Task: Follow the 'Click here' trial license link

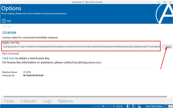Action: [8, 58]
